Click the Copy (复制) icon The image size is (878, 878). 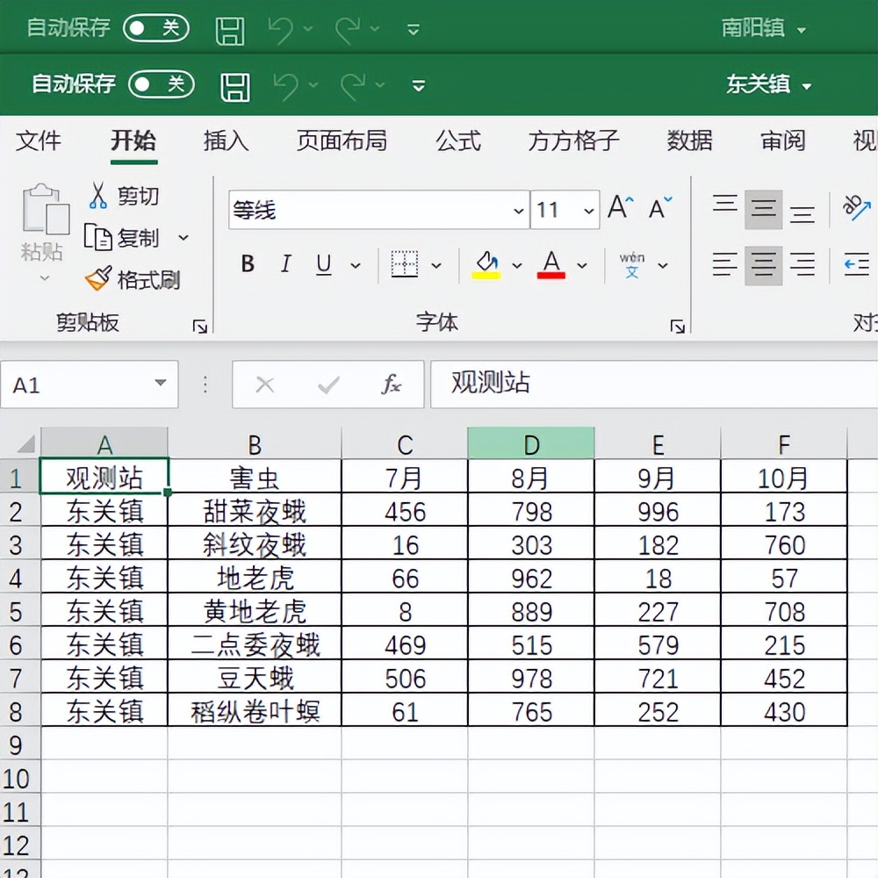tap(123, 237)
